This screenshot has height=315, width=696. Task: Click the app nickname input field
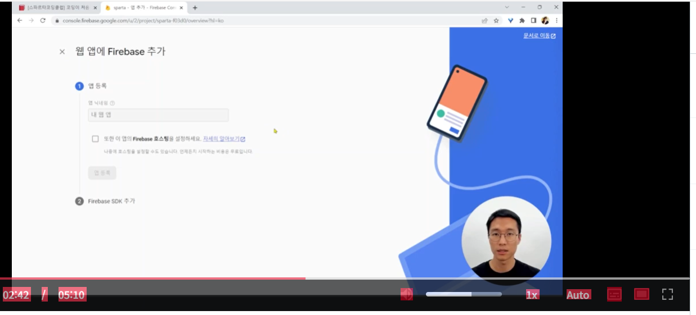158,115
